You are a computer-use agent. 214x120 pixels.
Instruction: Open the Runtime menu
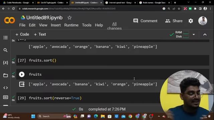(x=71, y=25)
